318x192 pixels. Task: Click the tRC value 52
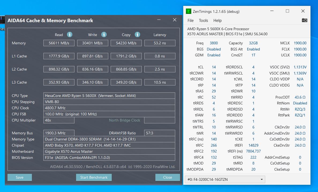(214, 97)
